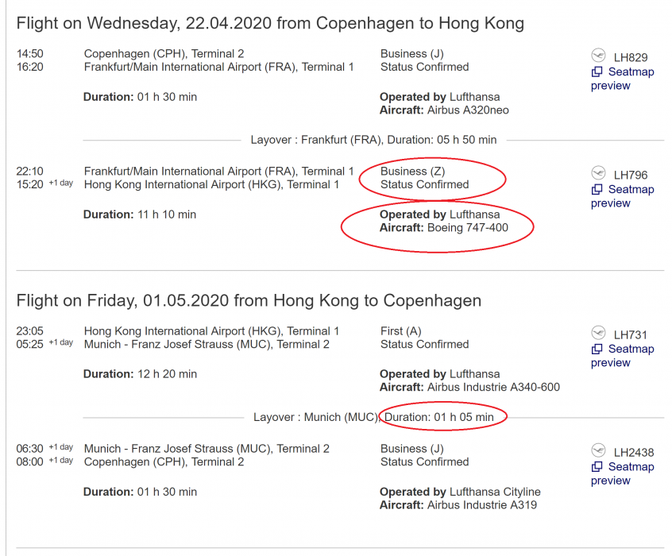Screen dimensions: 672x556
Task: Click the Copenhagen to Hong Kong flight heading
Action: pyautogui.click(x=270, y=23)
